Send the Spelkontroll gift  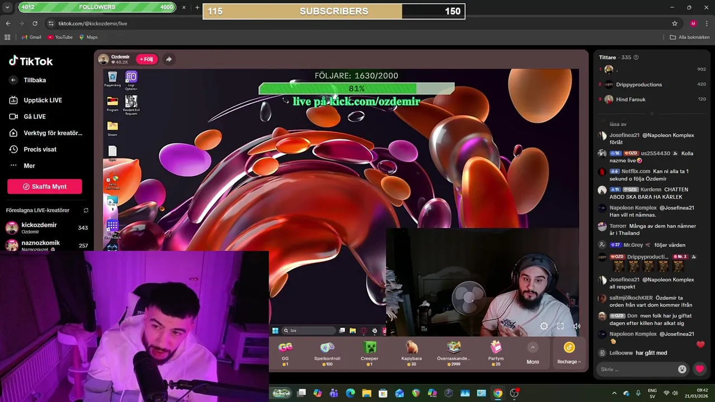coord(327,353)
